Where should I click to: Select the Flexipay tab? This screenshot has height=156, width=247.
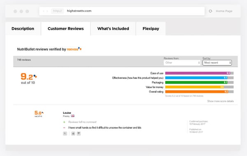(x=151, y=29)
